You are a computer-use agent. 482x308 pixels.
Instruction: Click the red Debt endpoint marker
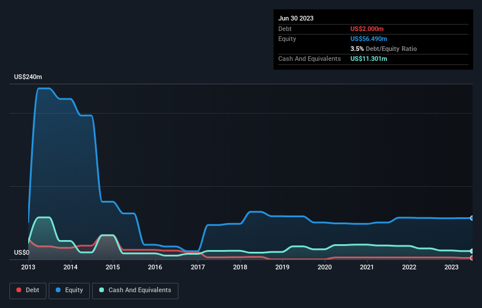tap(472, 258)
